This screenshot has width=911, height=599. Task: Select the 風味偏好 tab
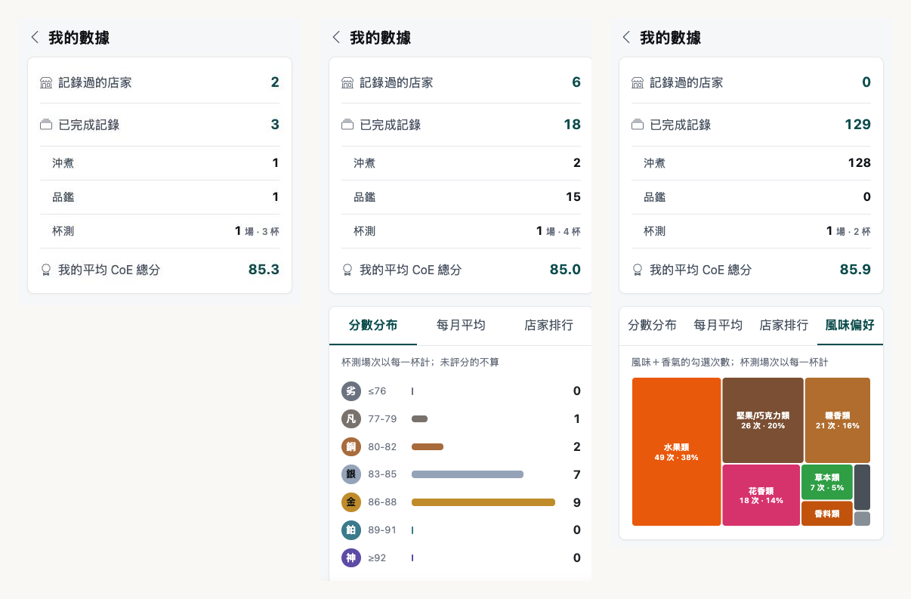[850, 326]
